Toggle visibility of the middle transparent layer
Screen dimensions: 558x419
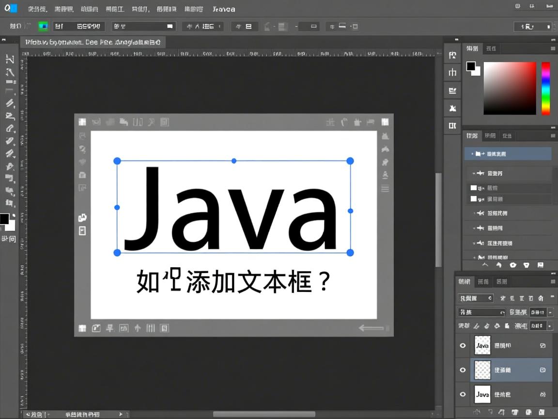click(x=463, y=370)
